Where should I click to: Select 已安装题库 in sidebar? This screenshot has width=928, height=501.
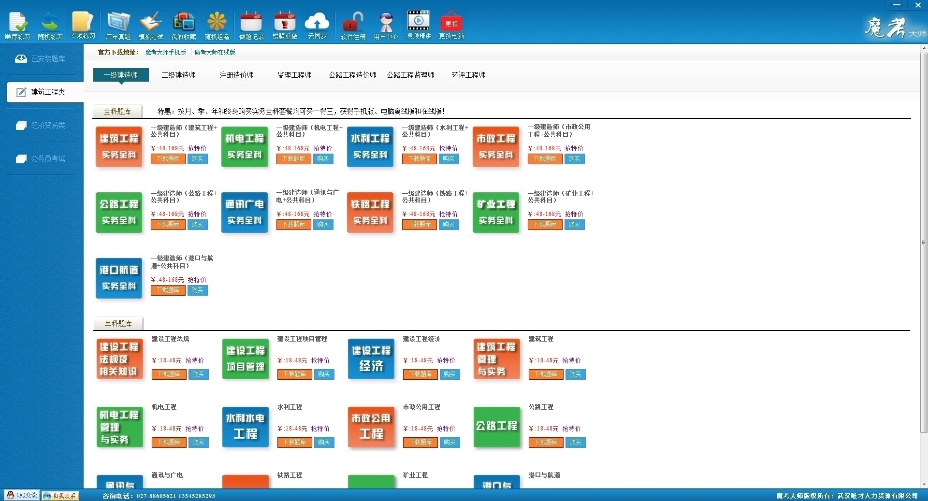pos(41,58)
